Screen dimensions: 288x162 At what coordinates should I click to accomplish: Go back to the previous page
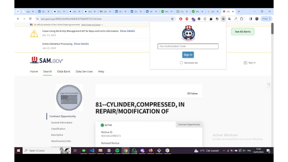point(18,19)
